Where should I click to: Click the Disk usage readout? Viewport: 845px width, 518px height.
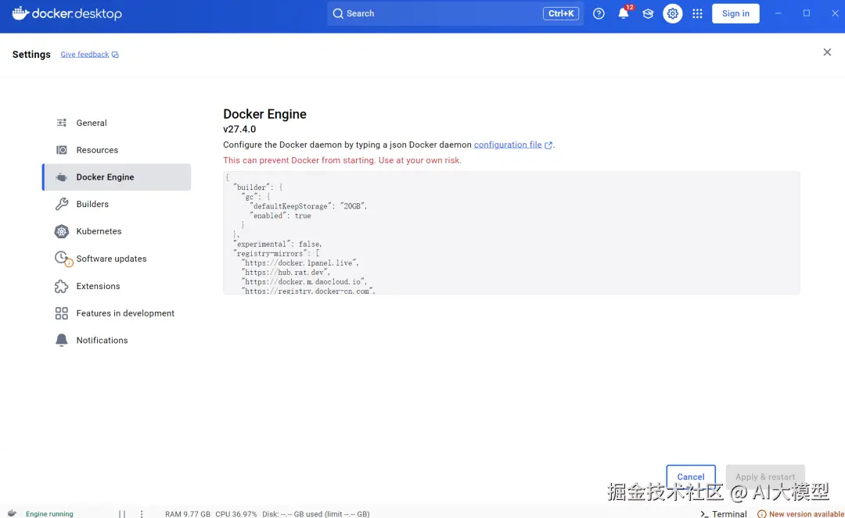point(316,513)
